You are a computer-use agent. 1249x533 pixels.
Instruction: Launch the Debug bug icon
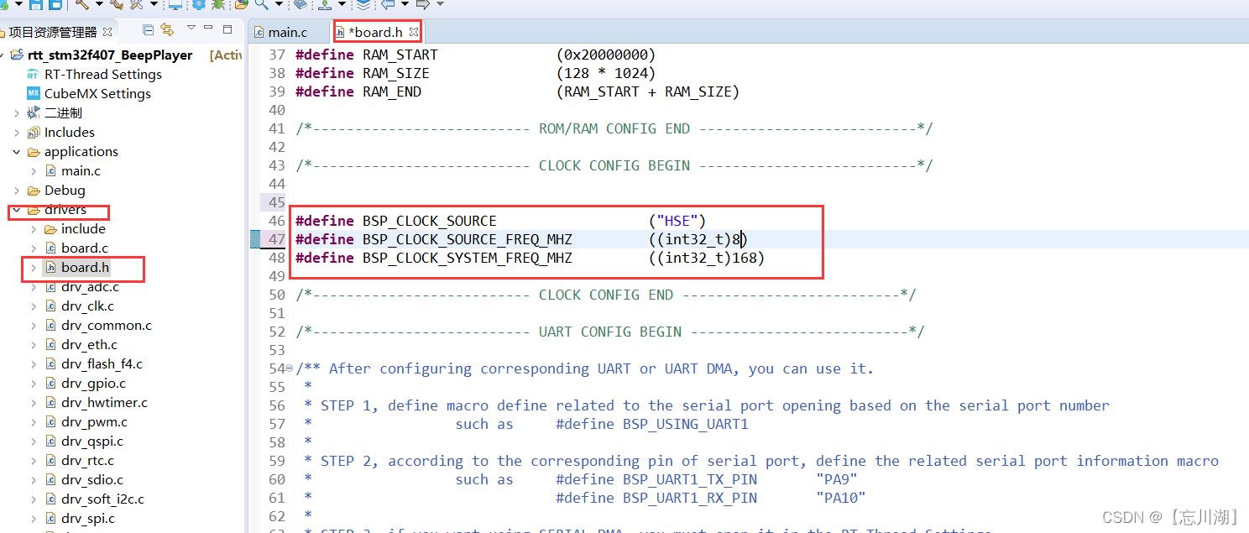219,6
